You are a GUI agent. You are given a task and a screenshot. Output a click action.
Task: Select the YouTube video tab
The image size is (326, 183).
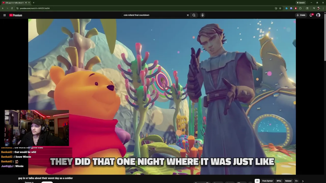coord(16,3)
